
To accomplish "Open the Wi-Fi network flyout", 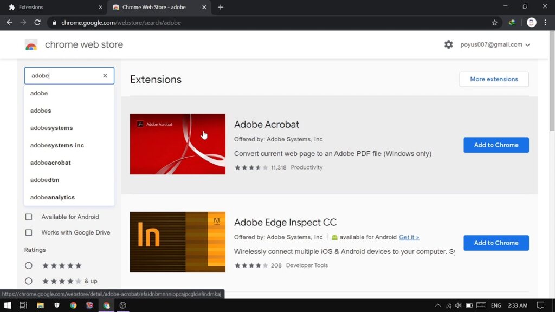I will (448, 305).
